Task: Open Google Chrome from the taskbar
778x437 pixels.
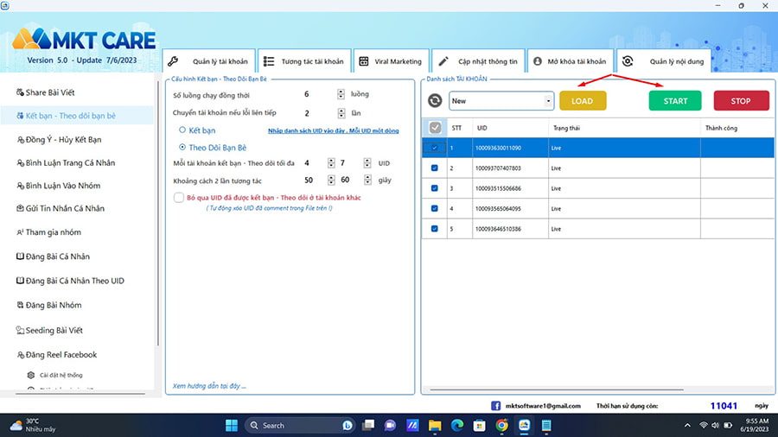Action: 501,425
